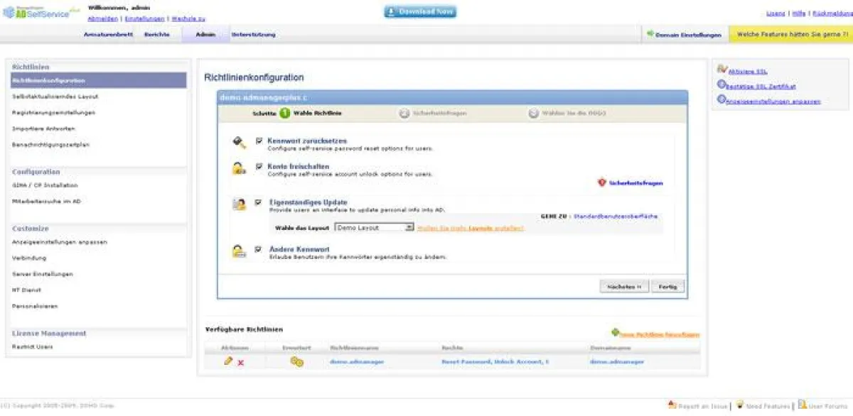Click the Download Now button
The width and height of the screenshot is (853, 416).
click(420, 12)
